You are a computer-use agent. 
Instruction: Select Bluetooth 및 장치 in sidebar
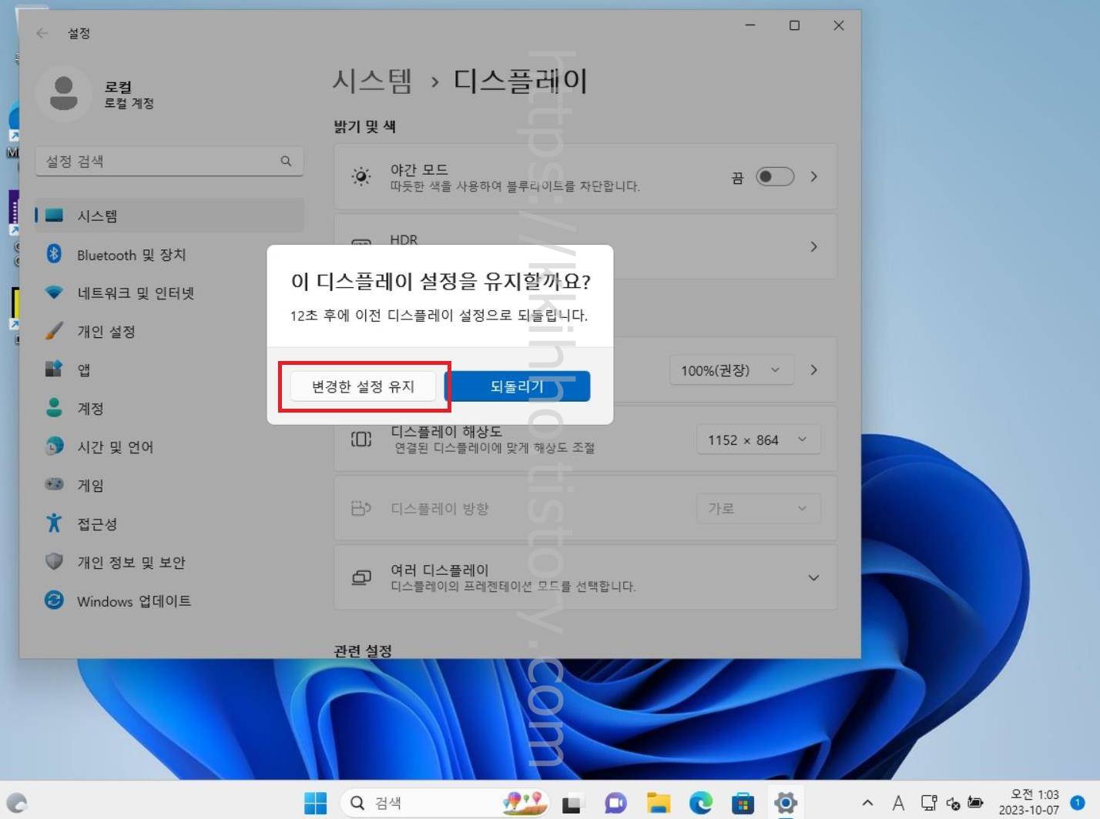(169, 254)
